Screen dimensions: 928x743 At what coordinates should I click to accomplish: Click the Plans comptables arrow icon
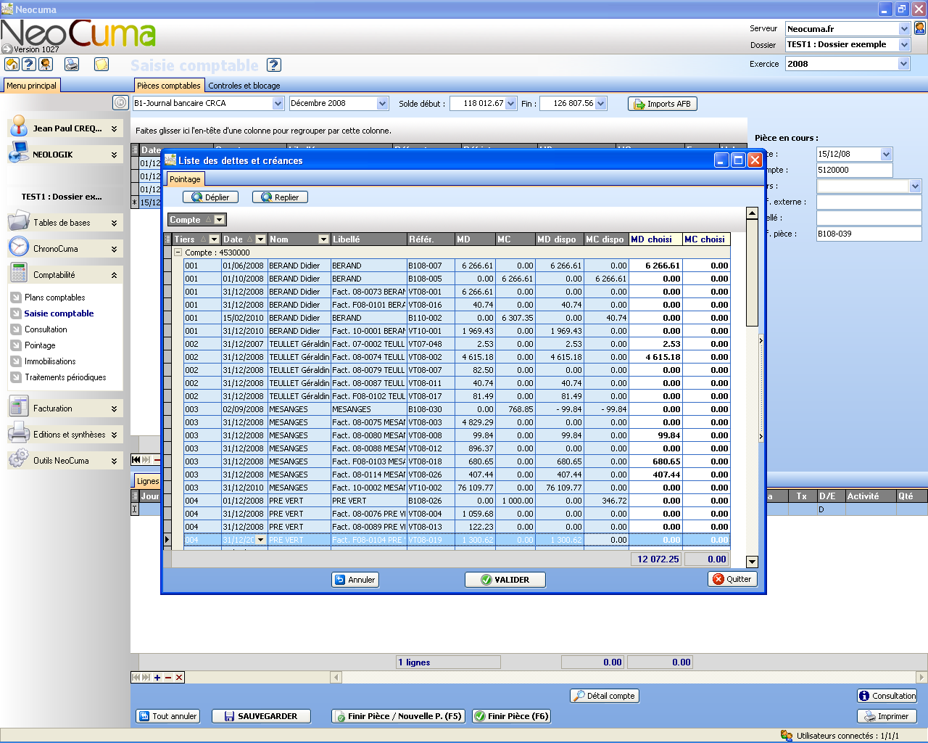point(16,297)
